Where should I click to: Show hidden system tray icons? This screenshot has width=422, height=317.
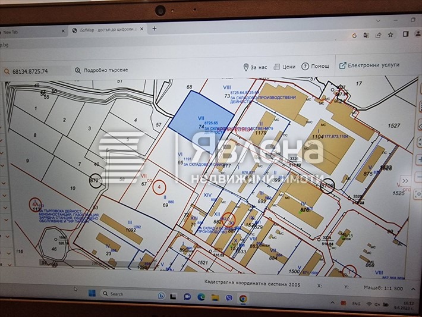pyautogui.click(x=333, y=303)
